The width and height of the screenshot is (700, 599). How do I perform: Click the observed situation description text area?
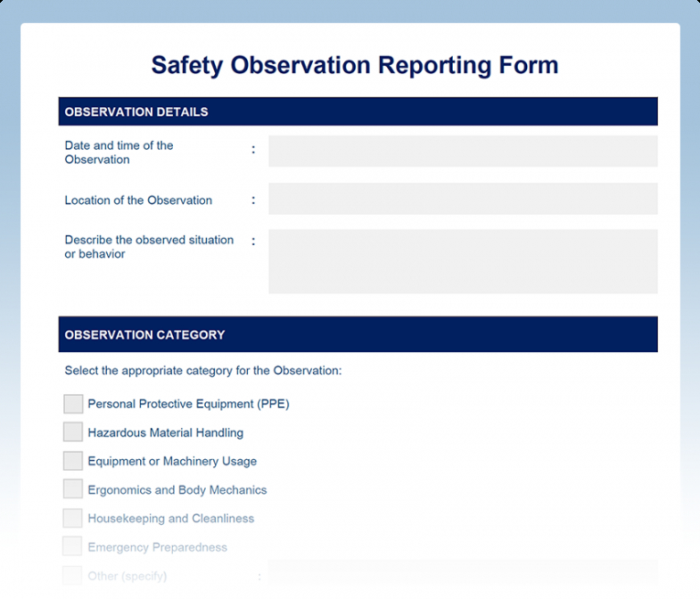(x=462, y=262)
